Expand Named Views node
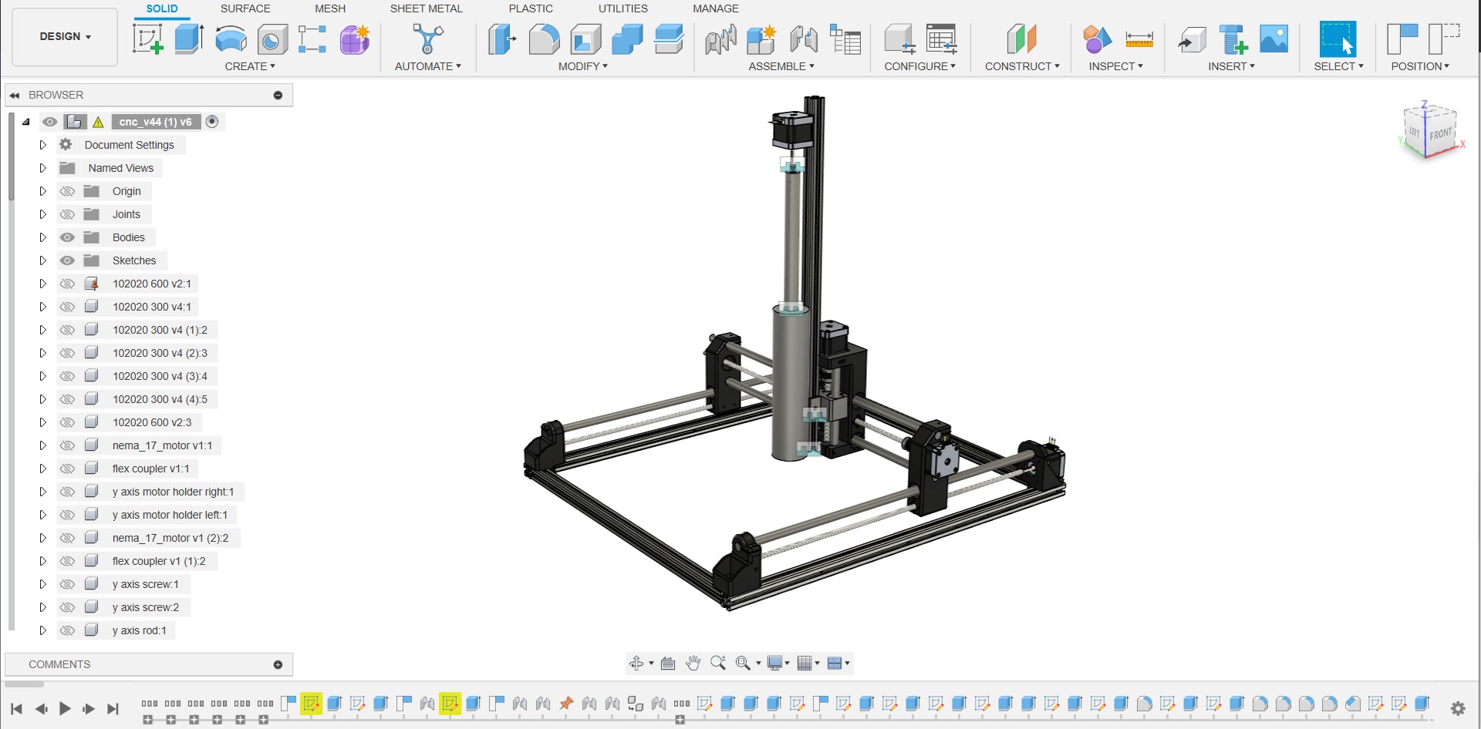This screenshot has height=729, width=1481. click(x=43, y=168)
